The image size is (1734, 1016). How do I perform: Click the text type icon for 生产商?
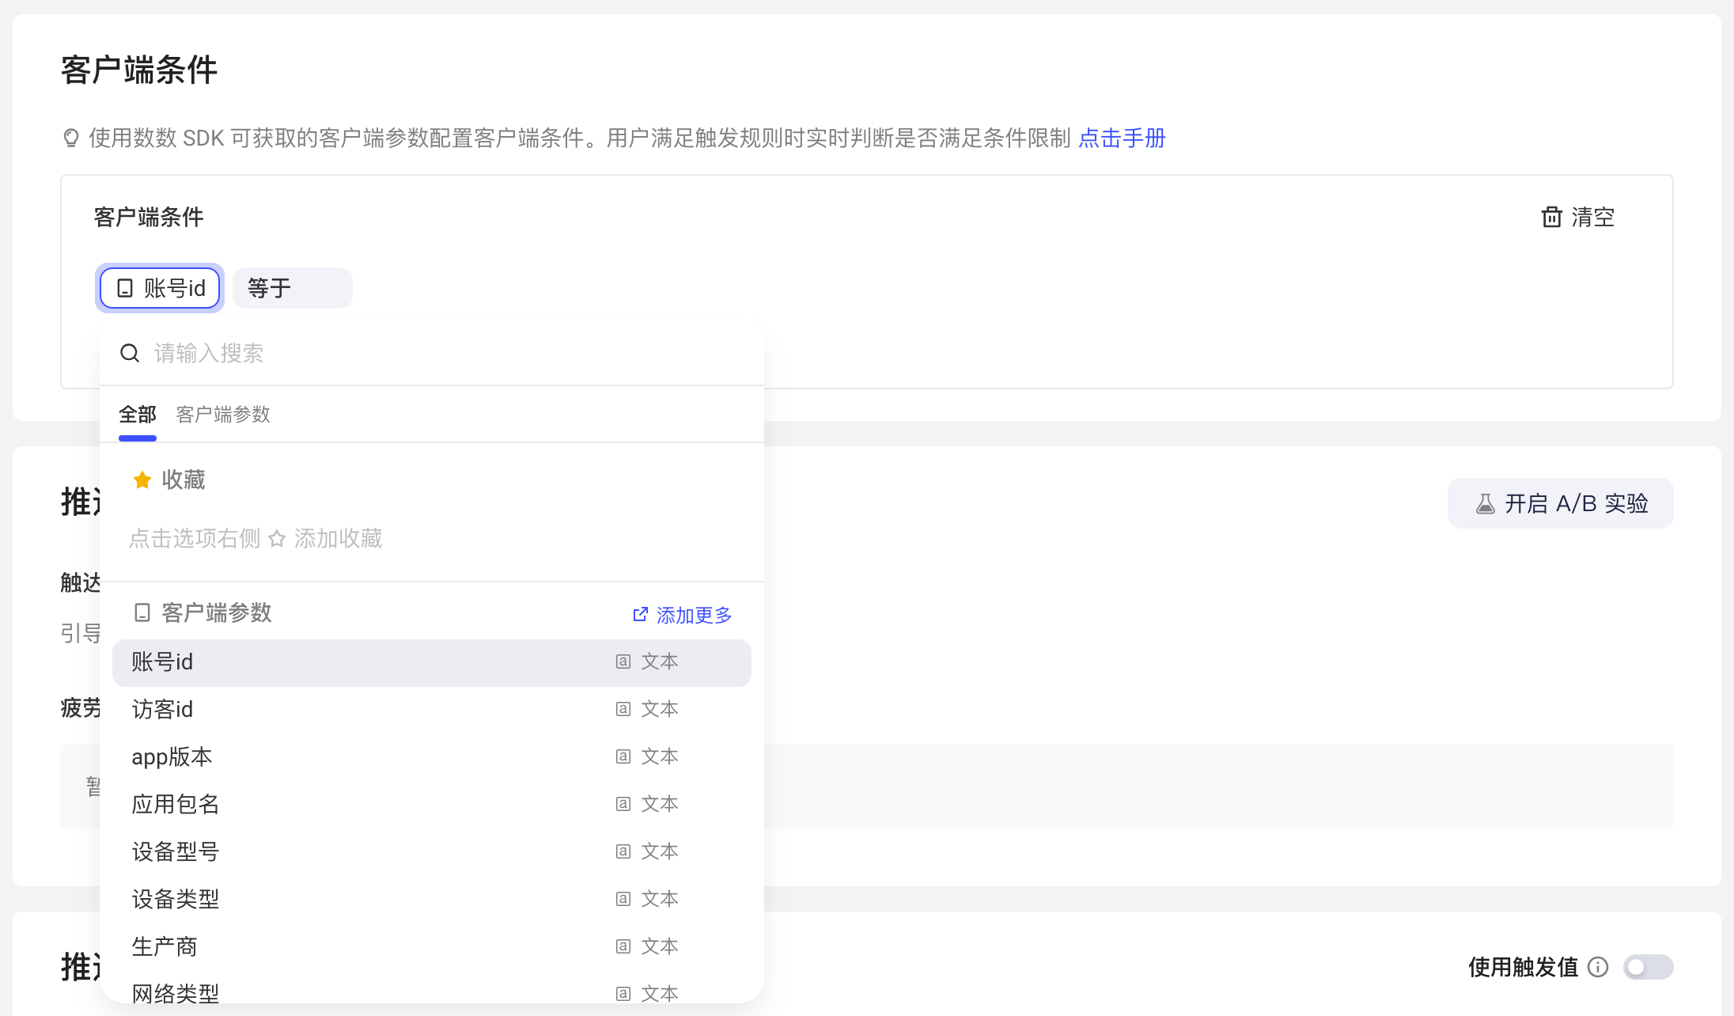click(x=623, y=946)
